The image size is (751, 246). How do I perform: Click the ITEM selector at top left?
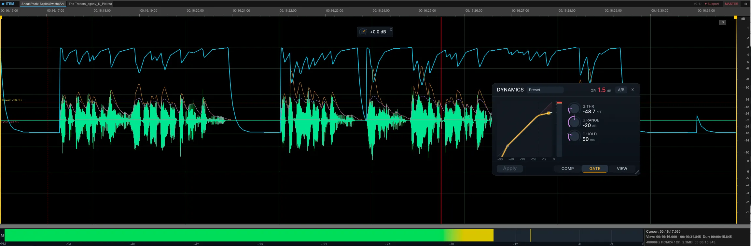[x=8, y=4]
